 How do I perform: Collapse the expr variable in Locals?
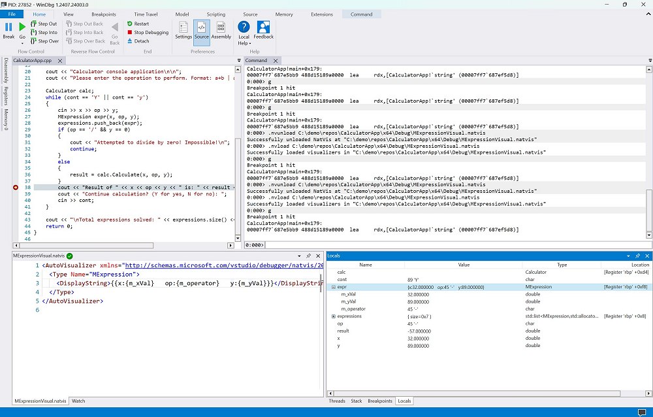[334, 288]
